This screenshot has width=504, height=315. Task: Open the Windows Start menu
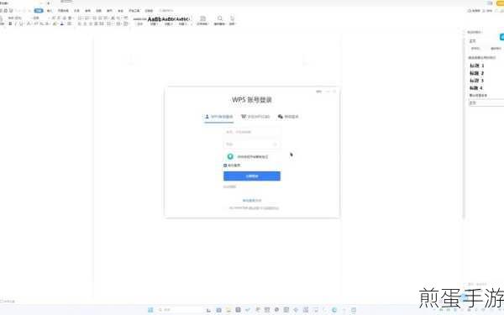tap(150, 310)
